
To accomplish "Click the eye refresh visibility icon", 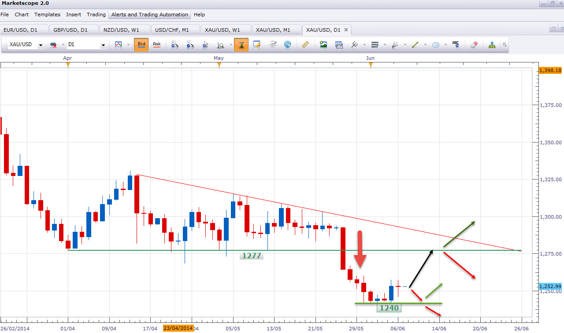I will [273, 44].
